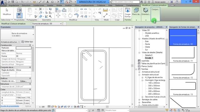
Task: Click the Leyendas item icon in project browser
Action: point(139,61)
